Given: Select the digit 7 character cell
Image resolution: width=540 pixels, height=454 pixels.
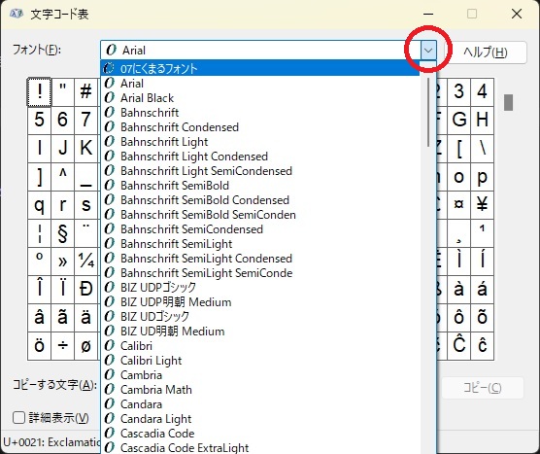Looking at the screenshot, I should [x=85, y=121].
